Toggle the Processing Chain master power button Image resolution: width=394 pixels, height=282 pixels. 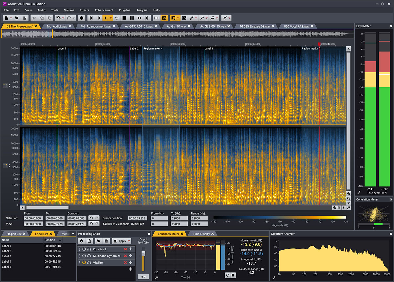pos(82,241)
